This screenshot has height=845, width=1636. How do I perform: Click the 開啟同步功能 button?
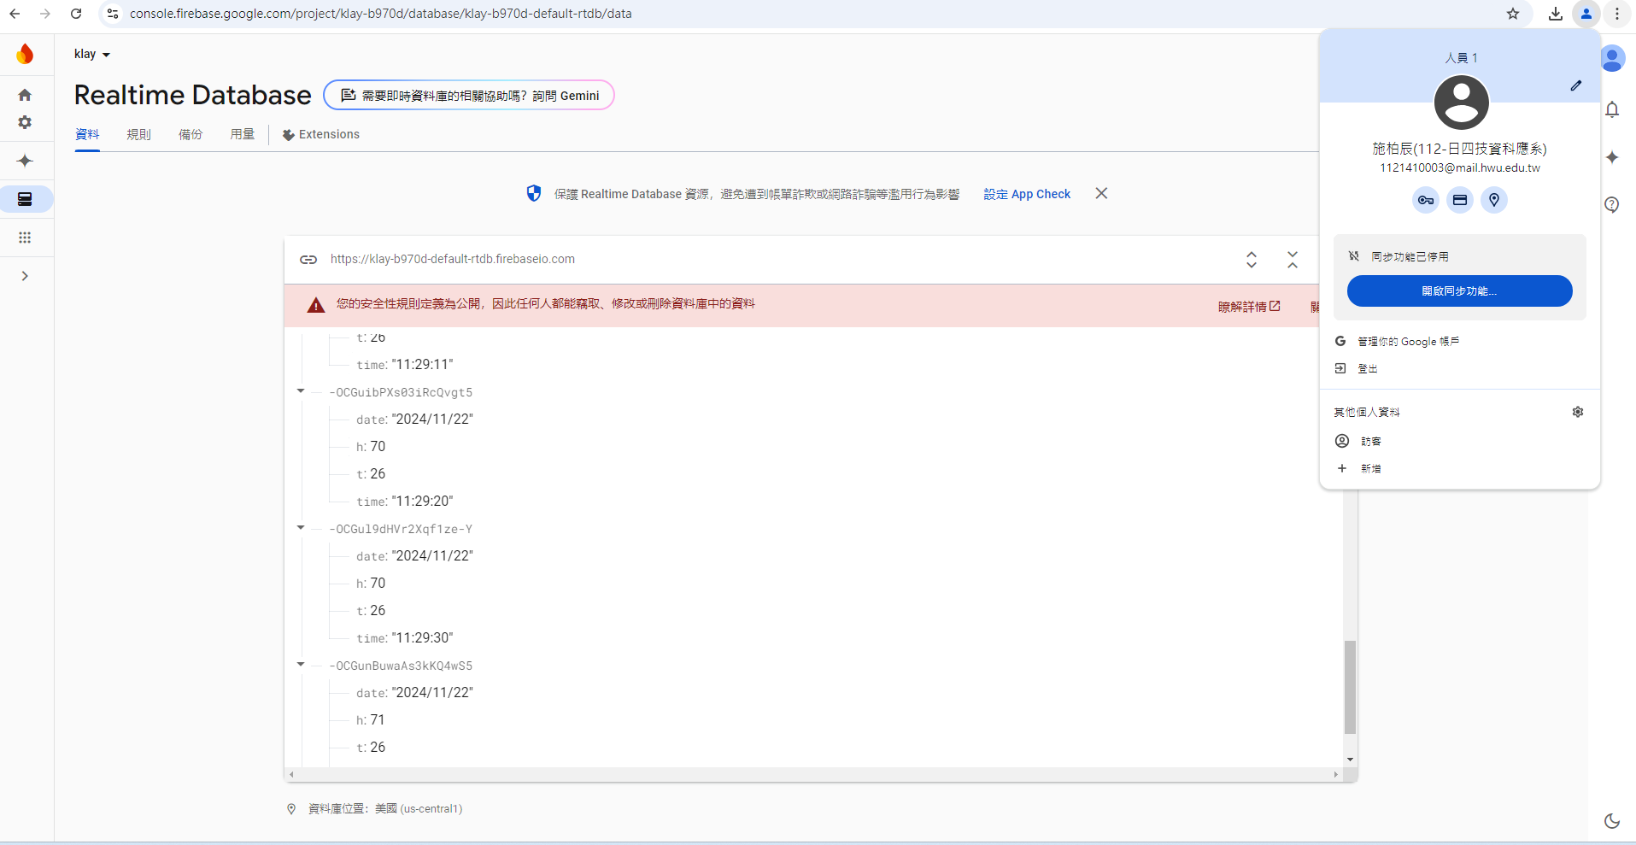pyautogui.click(x=1458, y=290)
